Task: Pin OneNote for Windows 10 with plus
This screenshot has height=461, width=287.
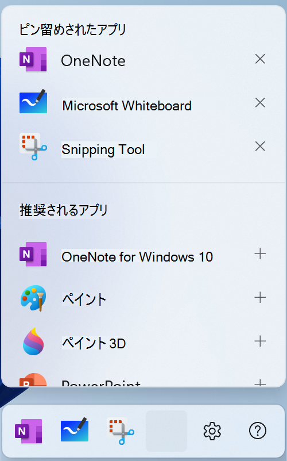Action: [260, 253]
